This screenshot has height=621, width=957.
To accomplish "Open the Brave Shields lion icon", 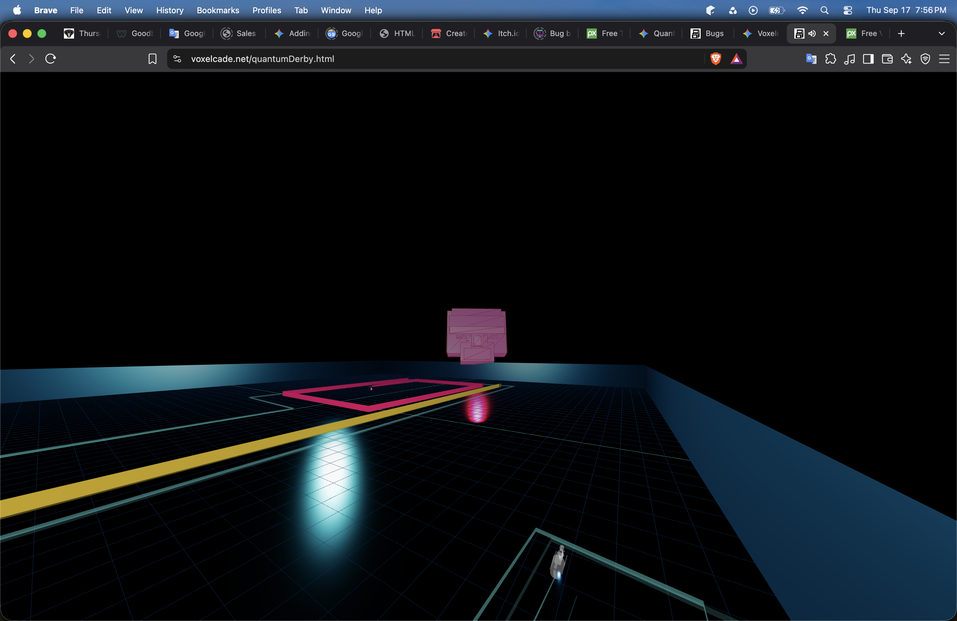I will tap(716, 59).
